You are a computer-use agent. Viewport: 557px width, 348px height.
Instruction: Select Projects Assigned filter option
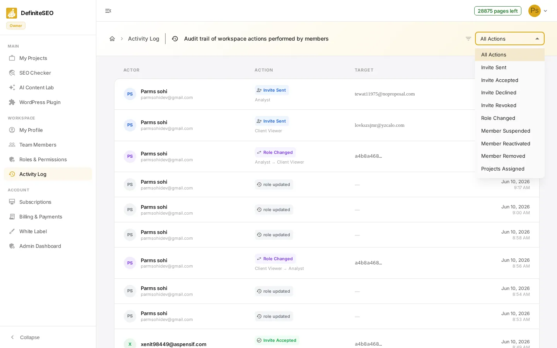point(510,169)
